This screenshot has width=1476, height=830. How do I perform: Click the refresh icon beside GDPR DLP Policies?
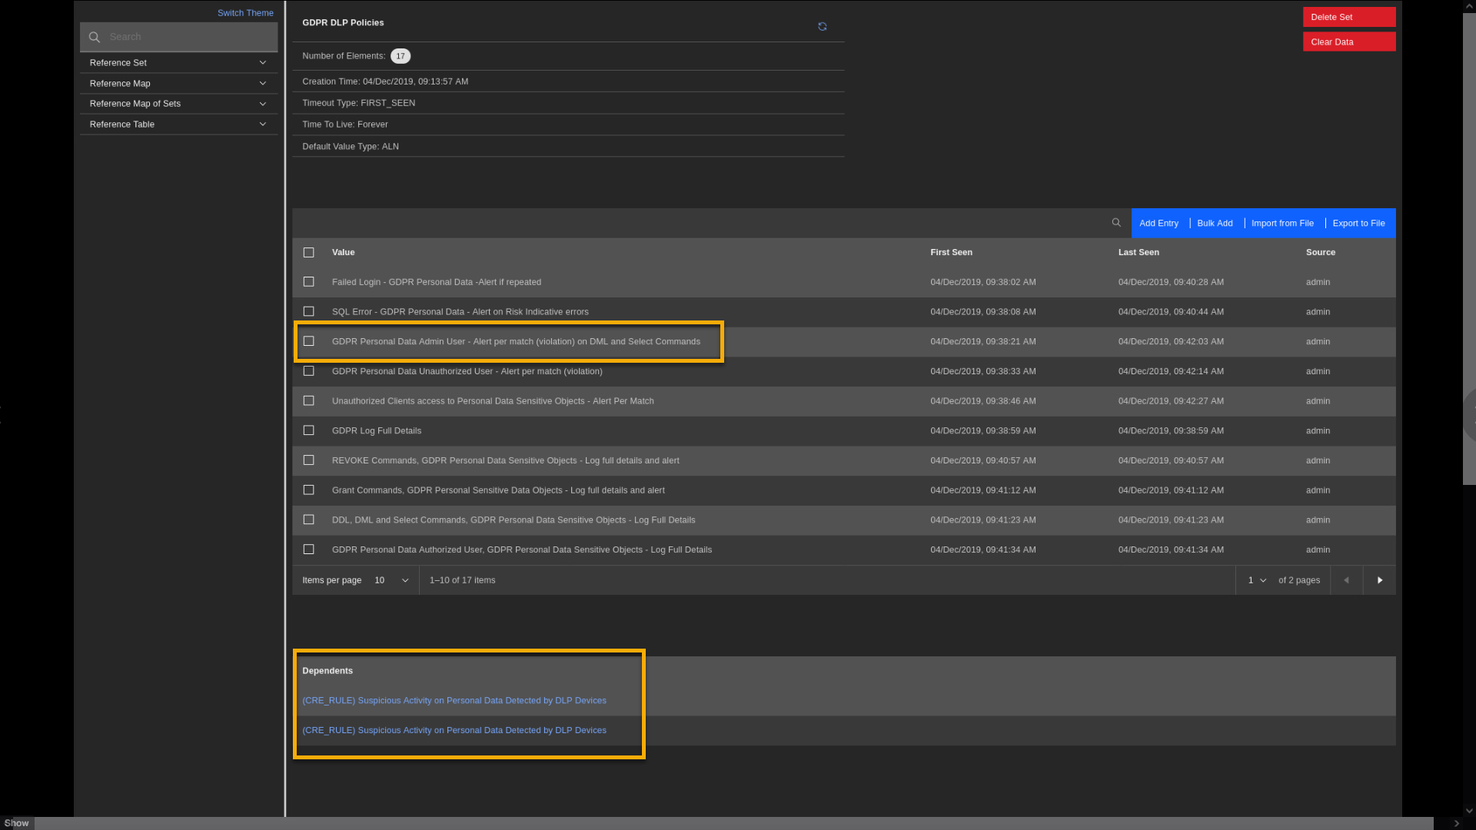click(822, 27)
